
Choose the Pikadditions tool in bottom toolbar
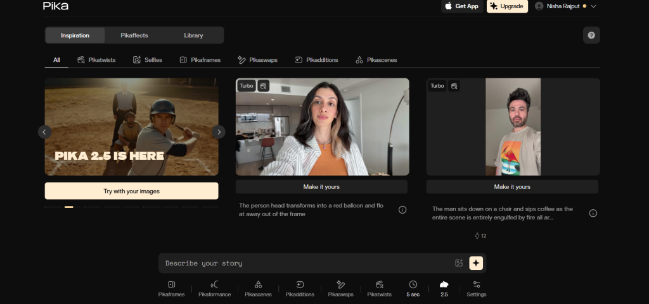[x=300, y=284]
